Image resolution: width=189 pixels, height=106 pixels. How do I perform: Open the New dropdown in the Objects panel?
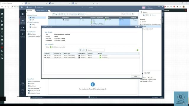(153, 15)
